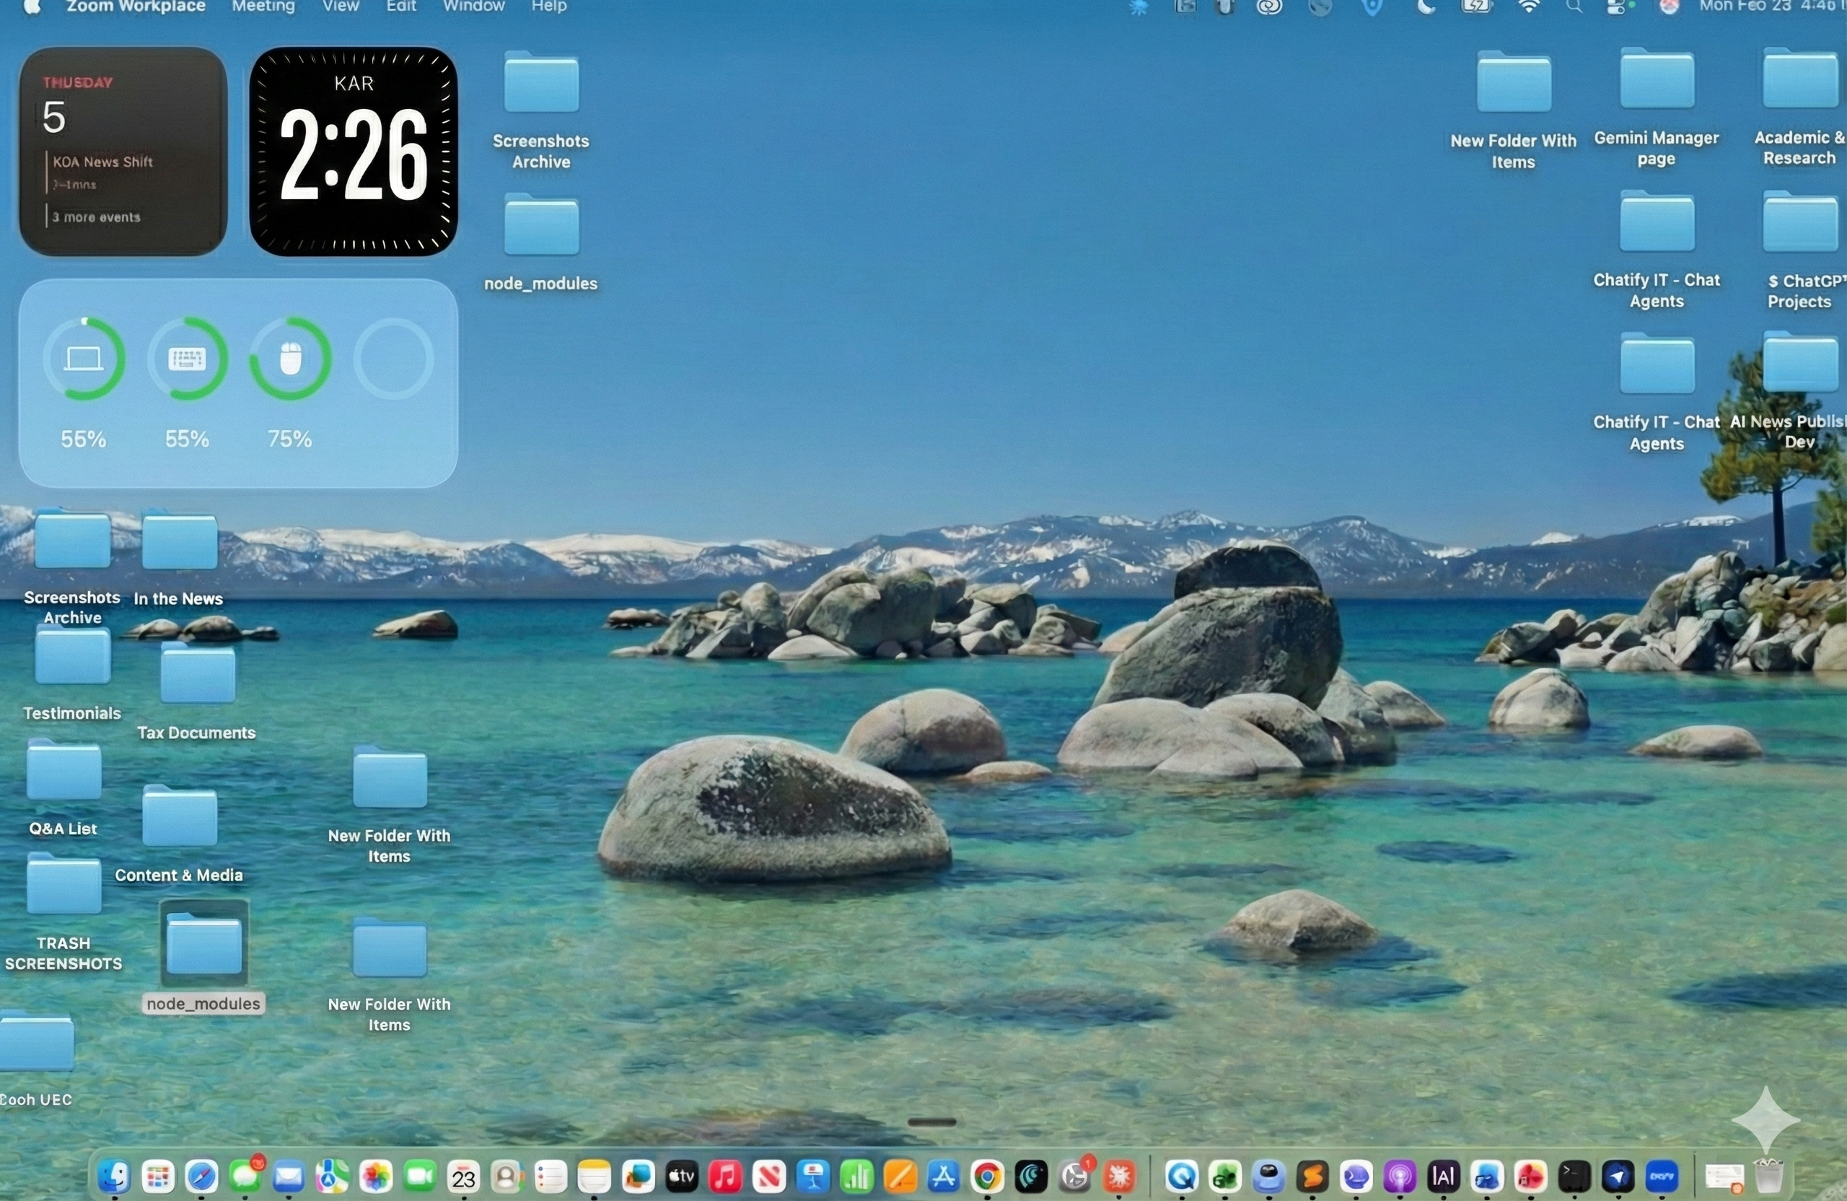Screen dimensions: 1847x1201
Task: Select the KOA News Shift event
Action: [104, 162]
